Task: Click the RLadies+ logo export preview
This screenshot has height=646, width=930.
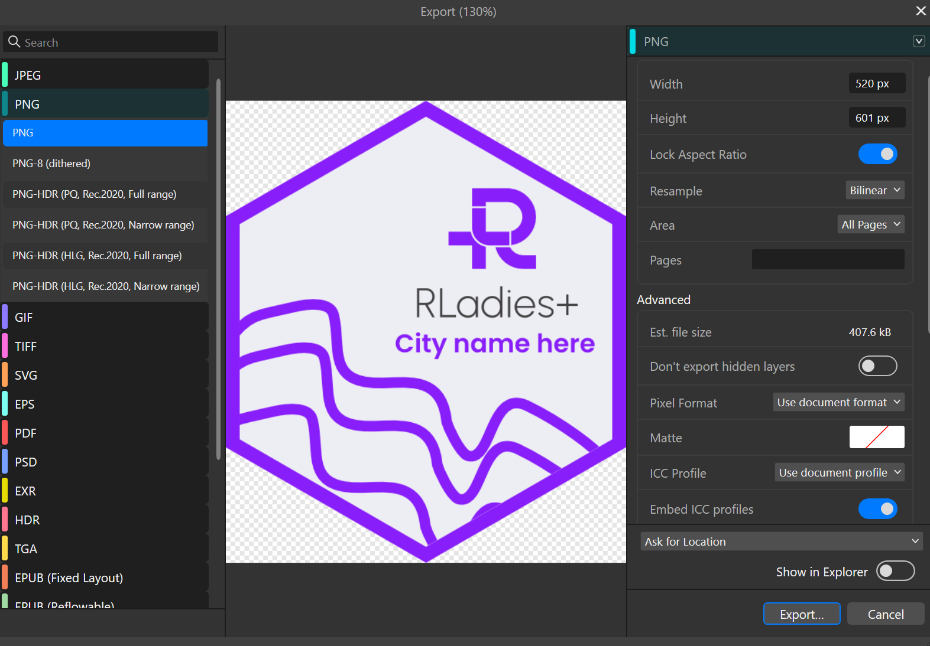Action: 426,331
